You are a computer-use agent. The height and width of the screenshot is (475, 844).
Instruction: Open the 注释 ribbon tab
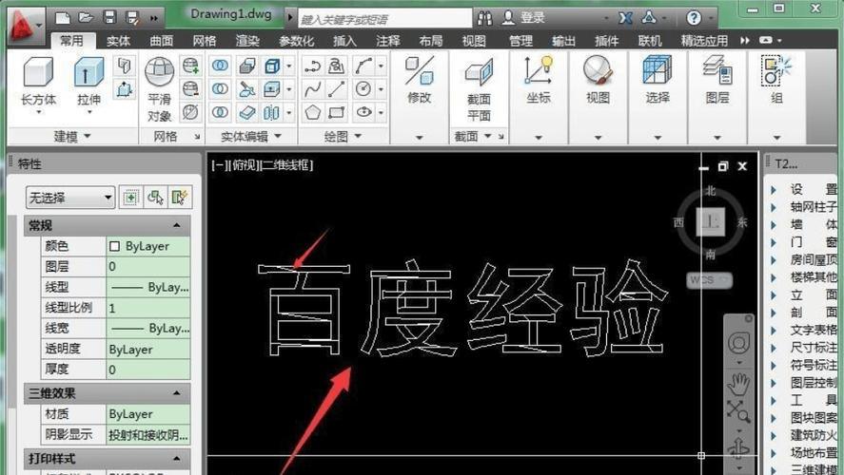coord(387,41)
